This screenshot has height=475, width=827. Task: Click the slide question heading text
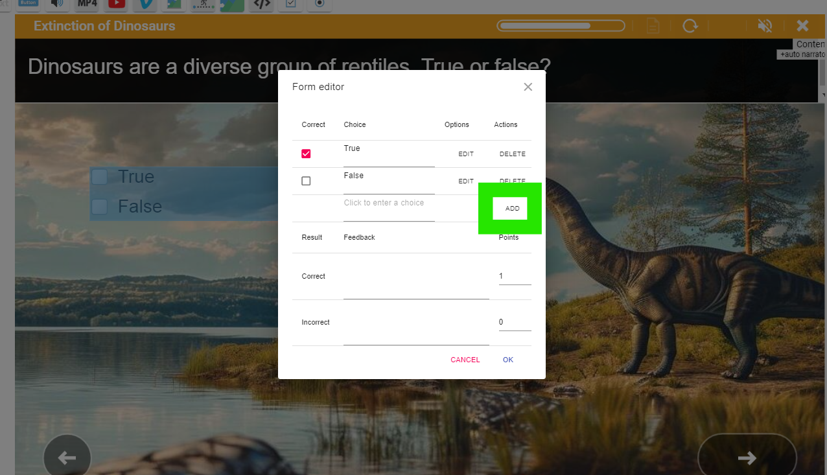coord(289,66)
